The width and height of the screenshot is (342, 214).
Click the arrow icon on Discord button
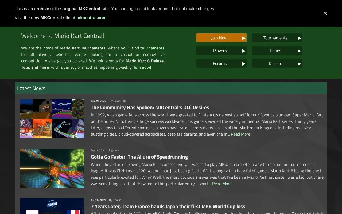(x=299, y=64)
